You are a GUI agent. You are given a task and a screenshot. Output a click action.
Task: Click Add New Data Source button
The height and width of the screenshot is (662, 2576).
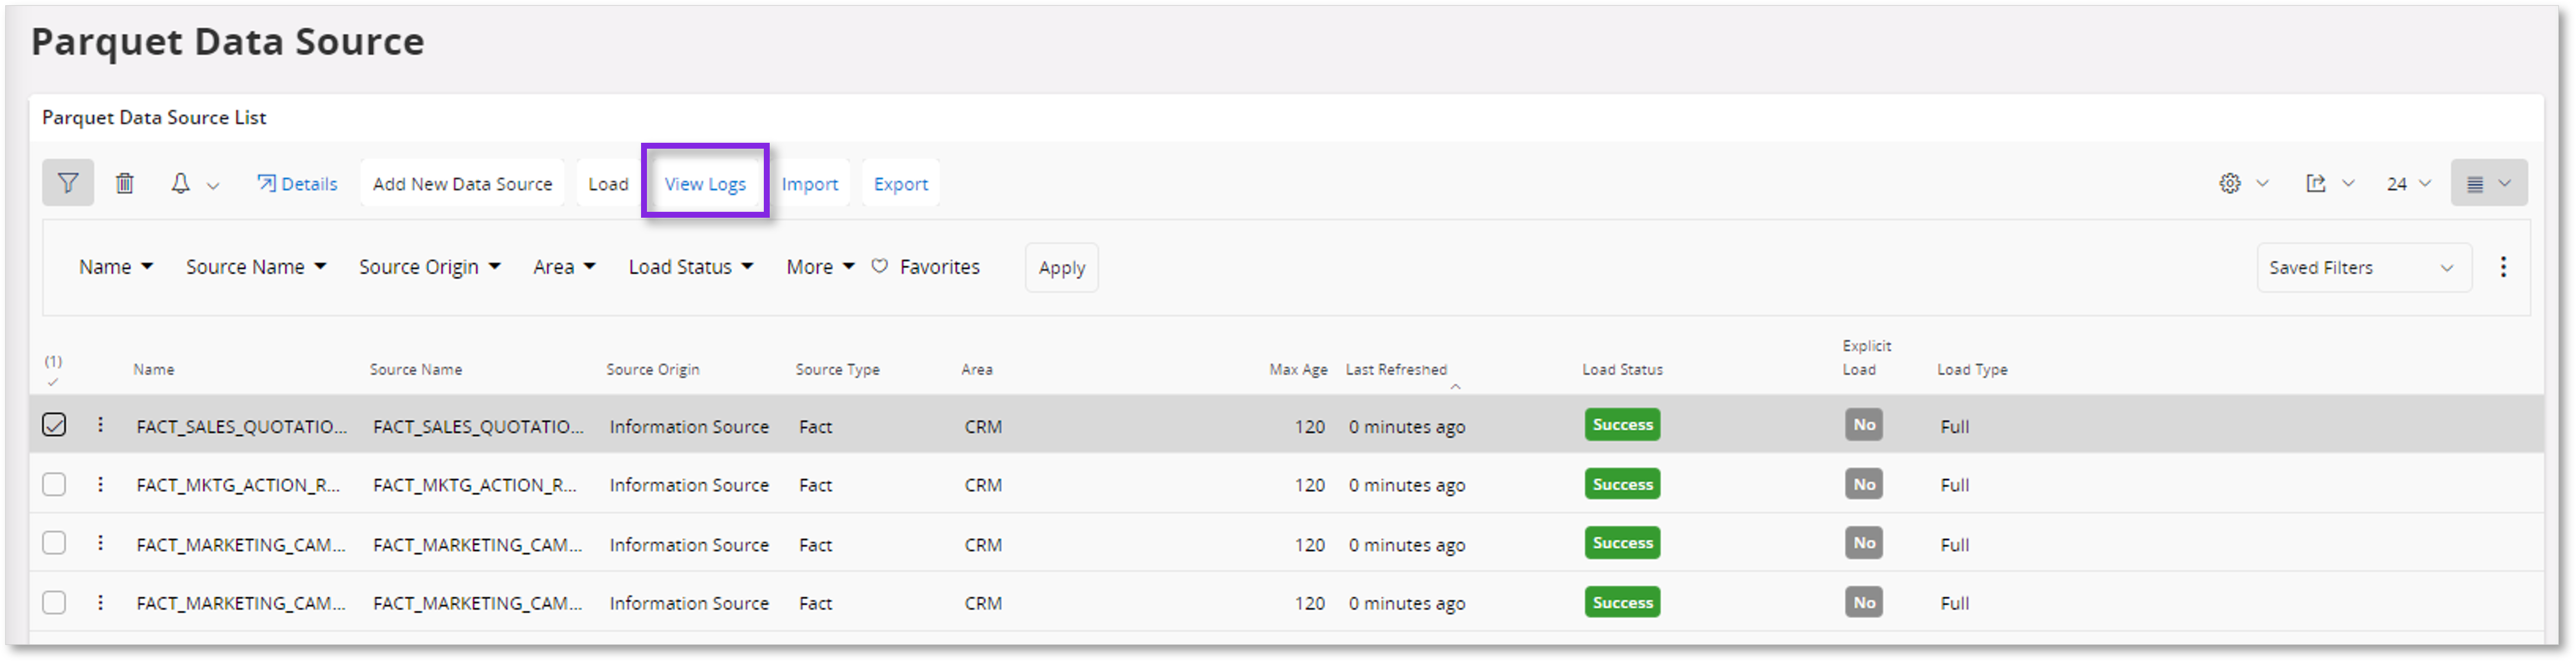click(462, 184)
